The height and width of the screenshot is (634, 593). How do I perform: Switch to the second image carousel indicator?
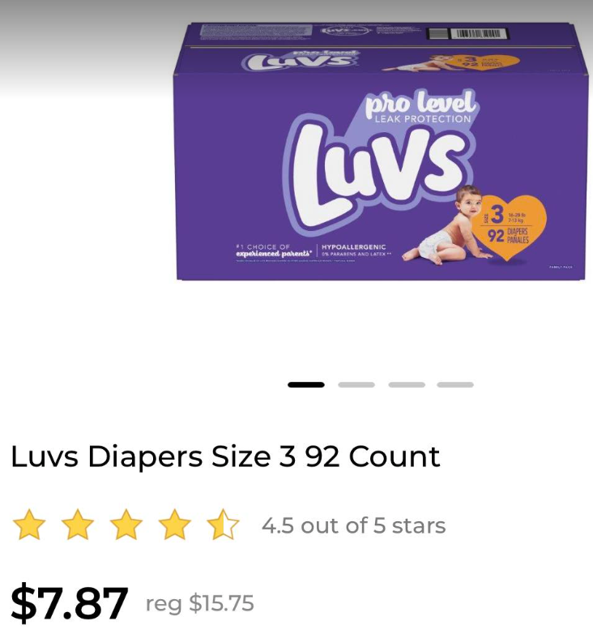coord(356,384)
